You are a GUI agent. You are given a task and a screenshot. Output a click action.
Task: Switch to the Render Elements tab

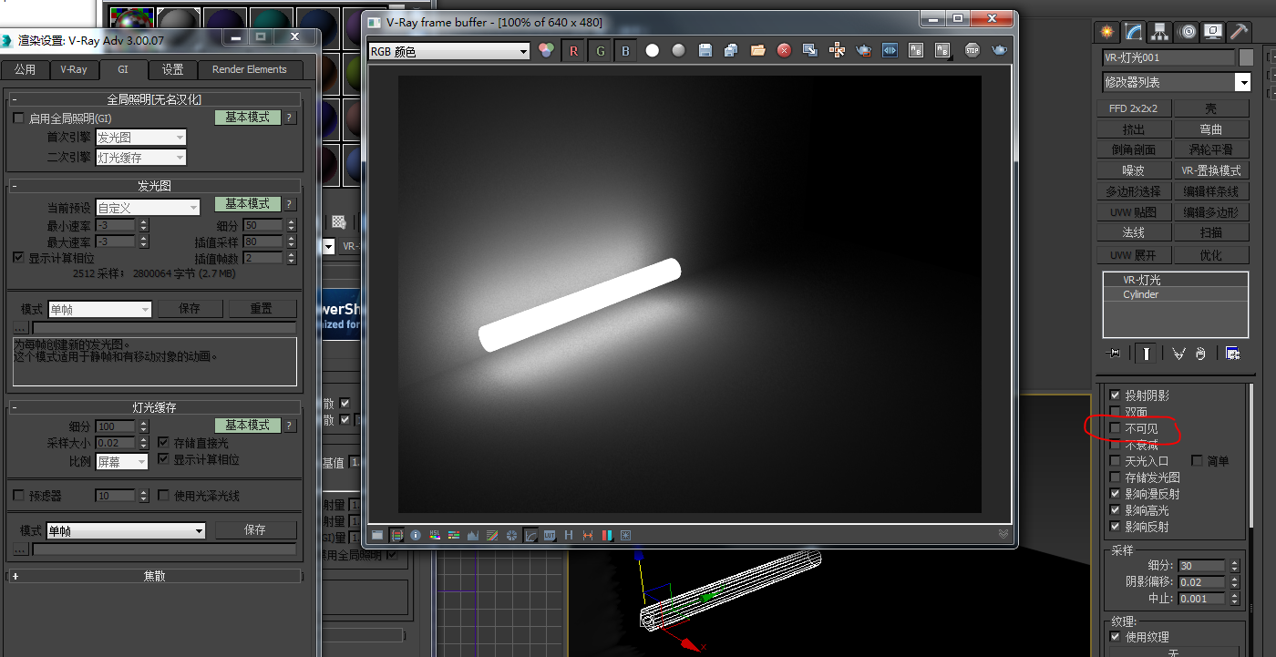coord(249,69)
